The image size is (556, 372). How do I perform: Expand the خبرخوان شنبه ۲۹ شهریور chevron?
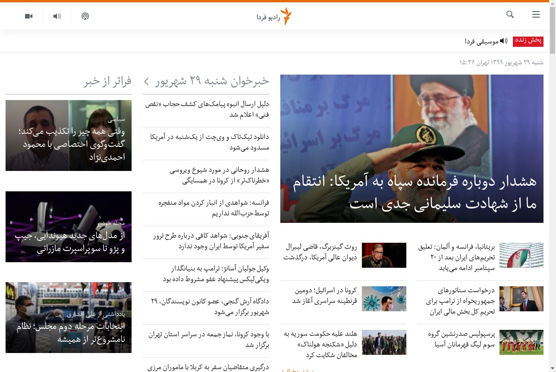point(146,82)
